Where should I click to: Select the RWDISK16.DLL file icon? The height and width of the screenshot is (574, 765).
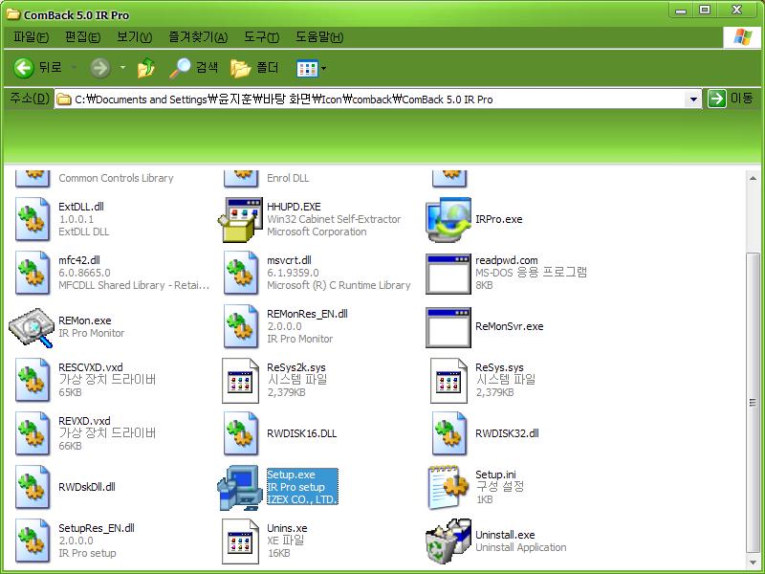click(241, 434)
